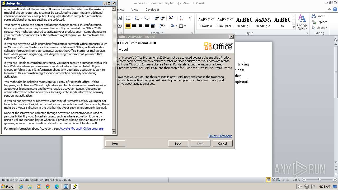Switch to Web Layout view

(279, 180)
